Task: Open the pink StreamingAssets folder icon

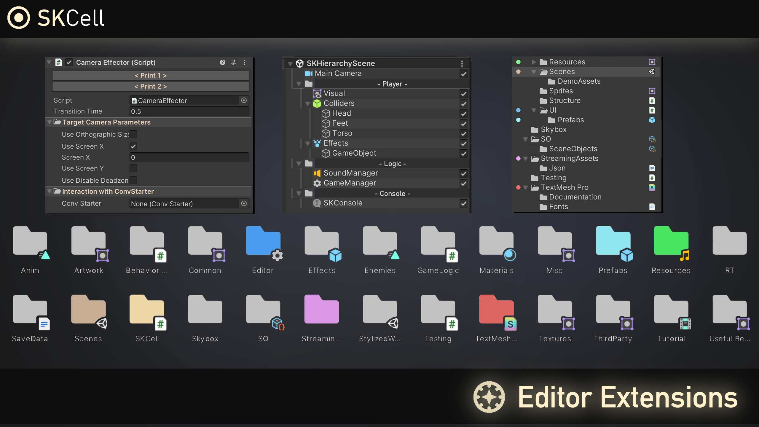Action: (x=322, y=309)
